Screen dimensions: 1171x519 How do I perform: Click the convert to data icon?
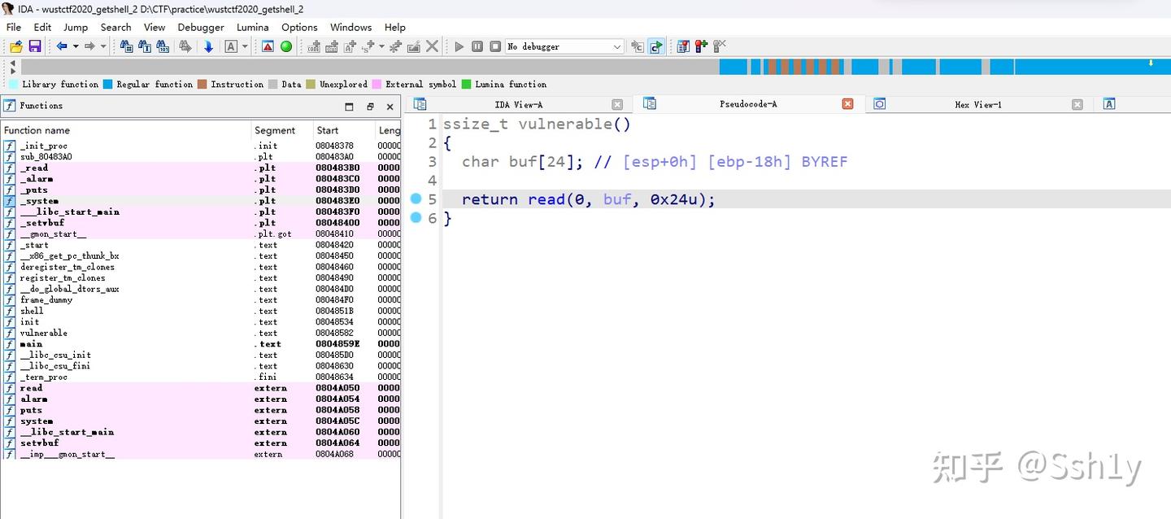(332, 46)
